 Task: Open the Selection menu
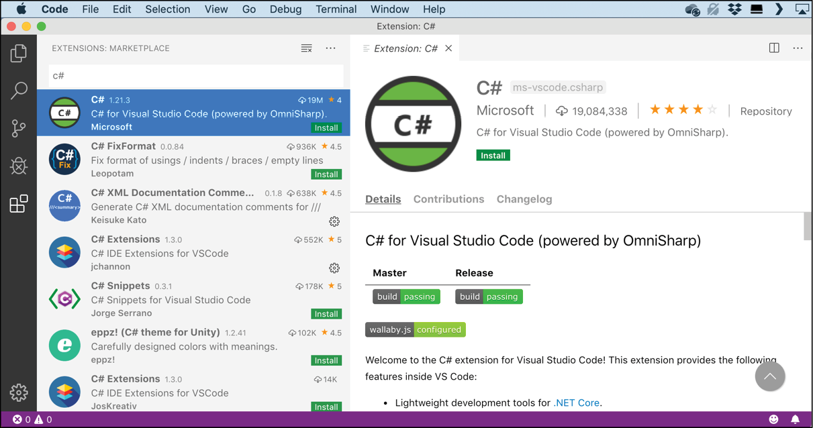point(168,9)
